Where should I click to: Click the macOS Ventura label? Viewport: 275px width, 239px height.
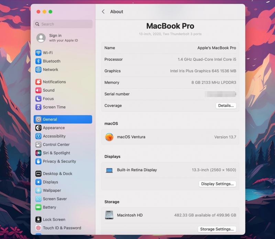(131, 137)
